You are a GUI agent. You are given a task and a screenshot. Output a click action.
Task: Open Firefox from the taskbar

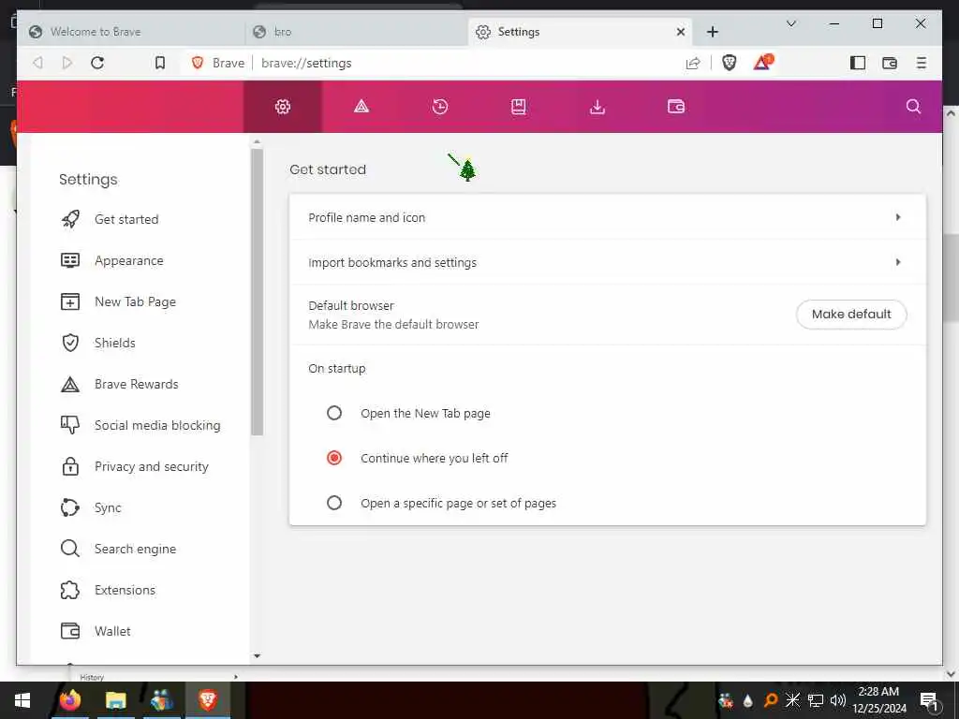click(x=69, y=700)
